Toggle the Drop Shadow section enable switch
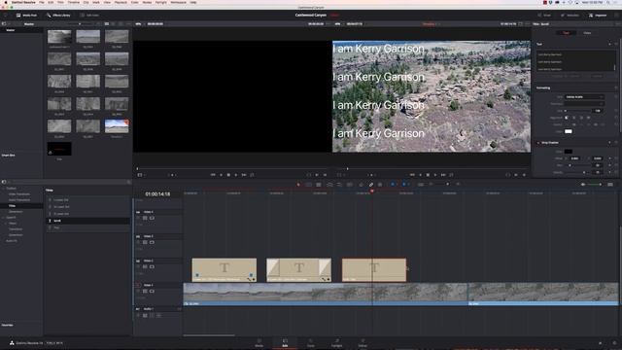 (x=538, y=143)
